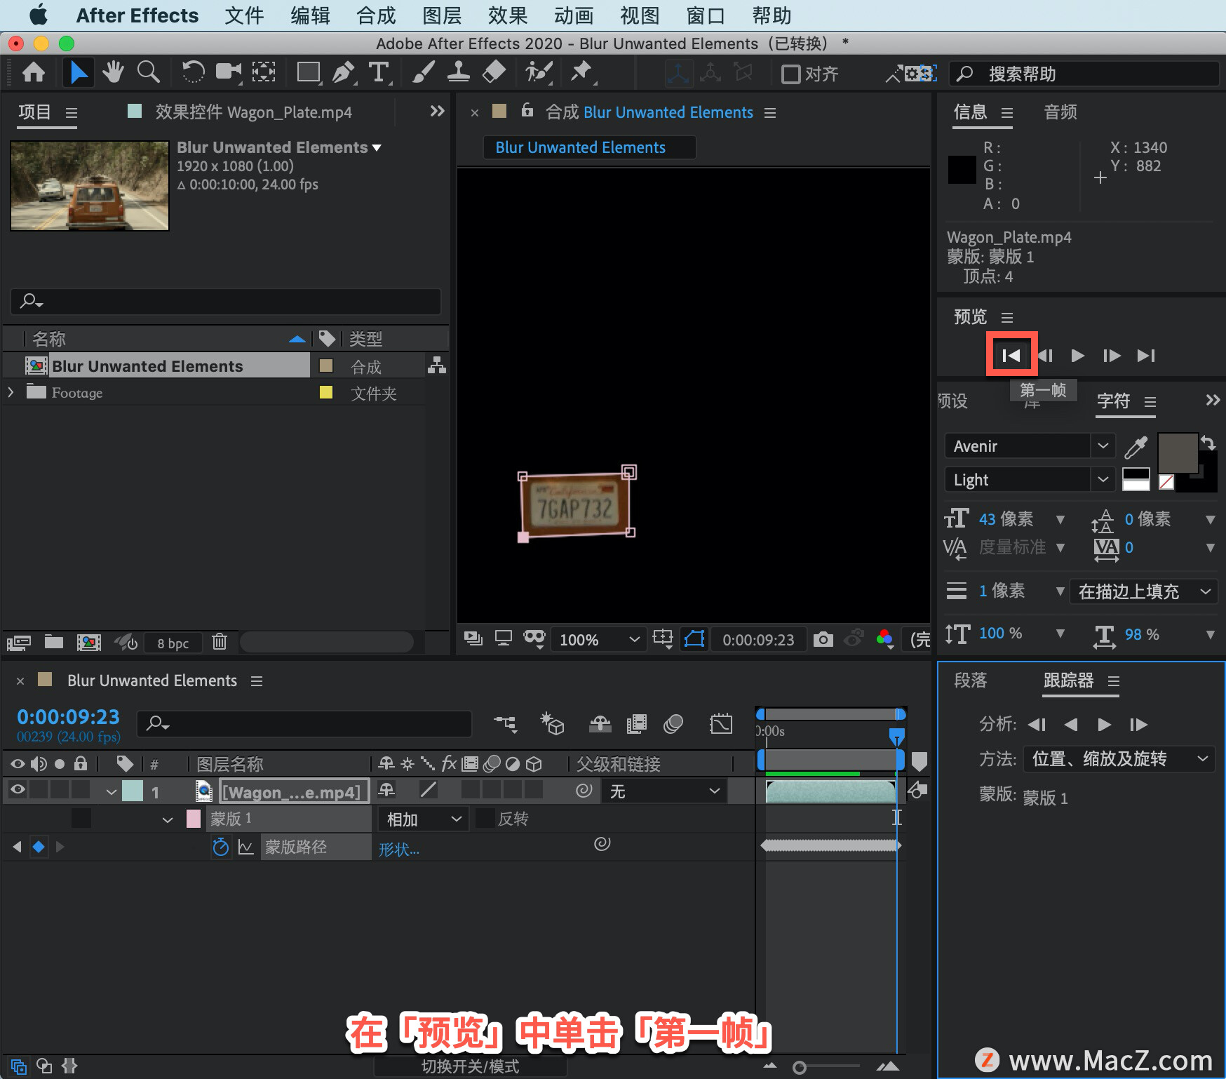1226x1079 pixels.
Task: Collapse the 蒙版 1 property group
Action: pyautogui.click(x=167, y=819)
